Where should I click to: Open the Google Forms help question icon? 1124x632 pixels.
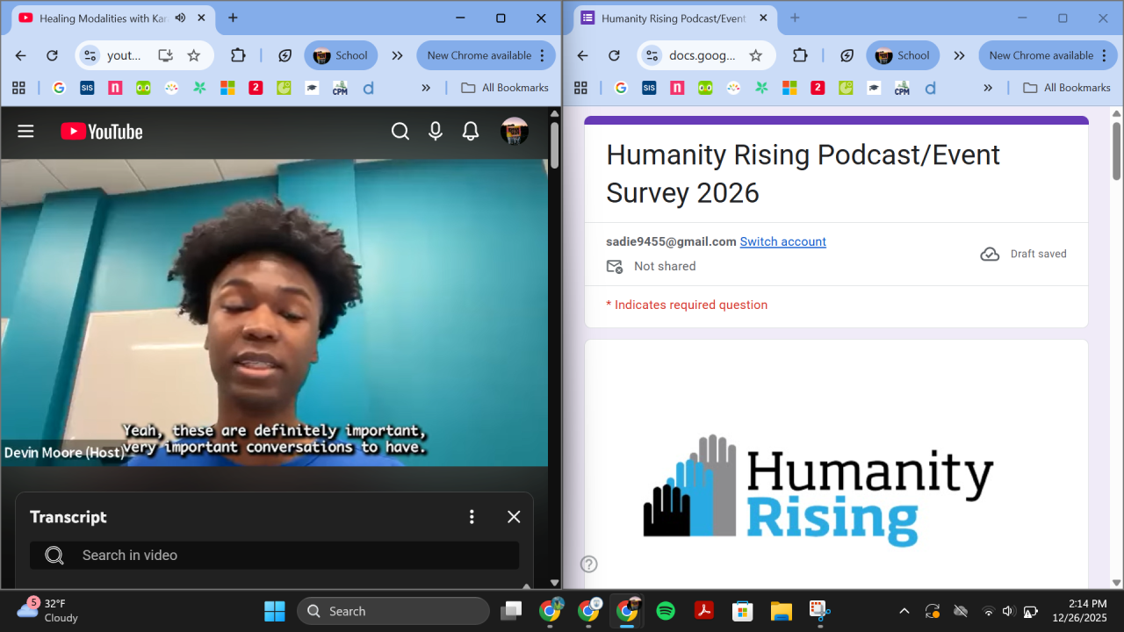[x=589, y=564]
